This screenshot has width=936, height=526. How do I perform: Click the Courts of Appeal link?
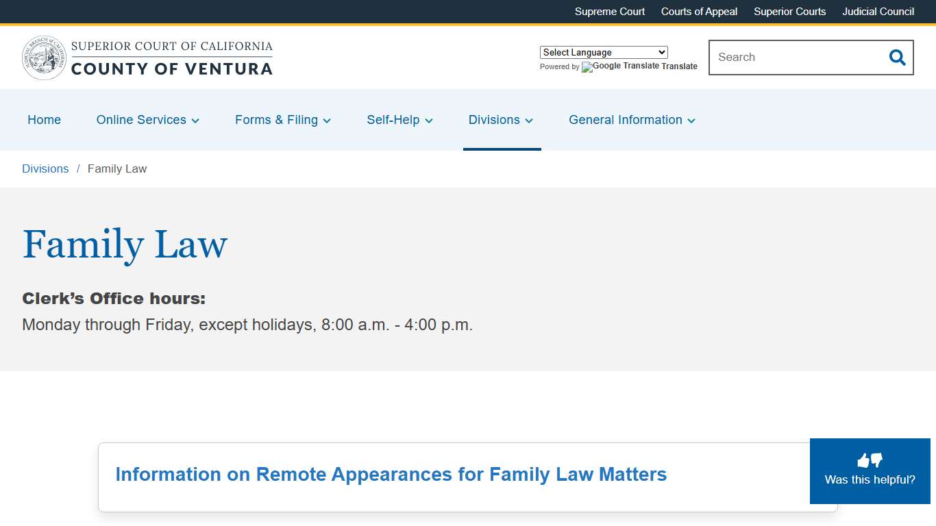(699, 12)
